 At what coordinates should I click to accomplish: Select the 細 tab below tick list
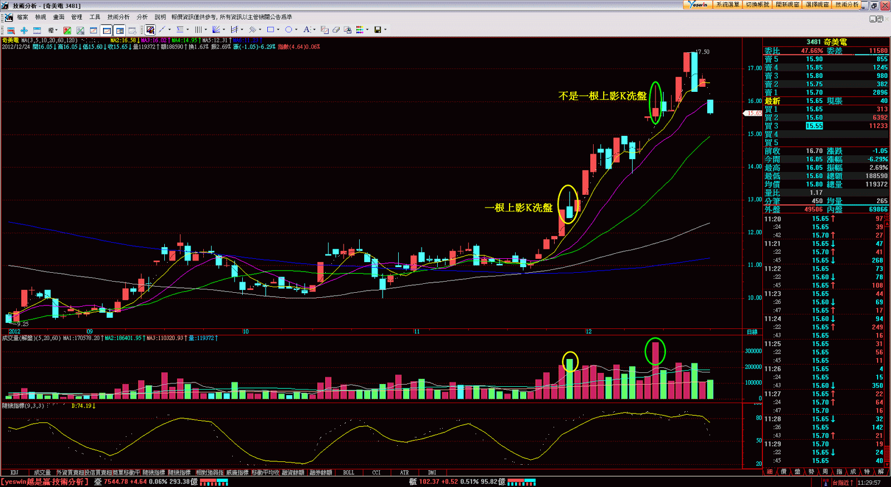click(x=770, y=471)
